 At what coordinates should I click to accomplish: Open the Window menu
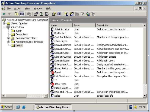coord(38,9)
